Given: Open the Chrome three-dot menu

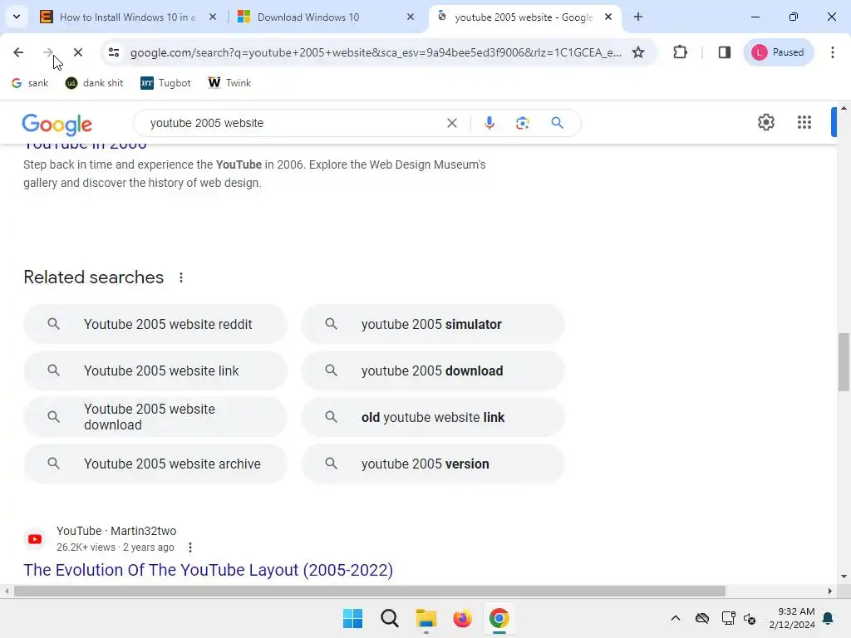Looking at the screenshot, I should 833,52.
